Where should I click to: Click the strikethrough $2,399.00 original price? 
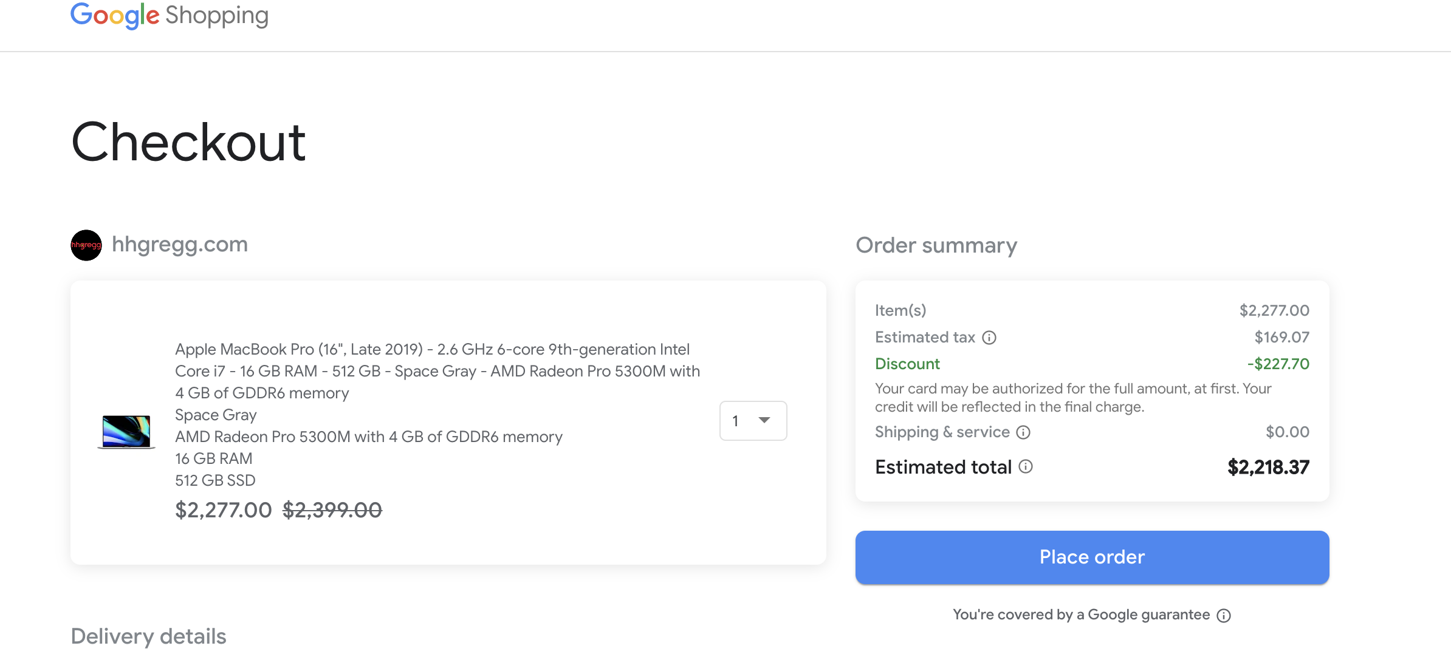(x=334, y=510)
